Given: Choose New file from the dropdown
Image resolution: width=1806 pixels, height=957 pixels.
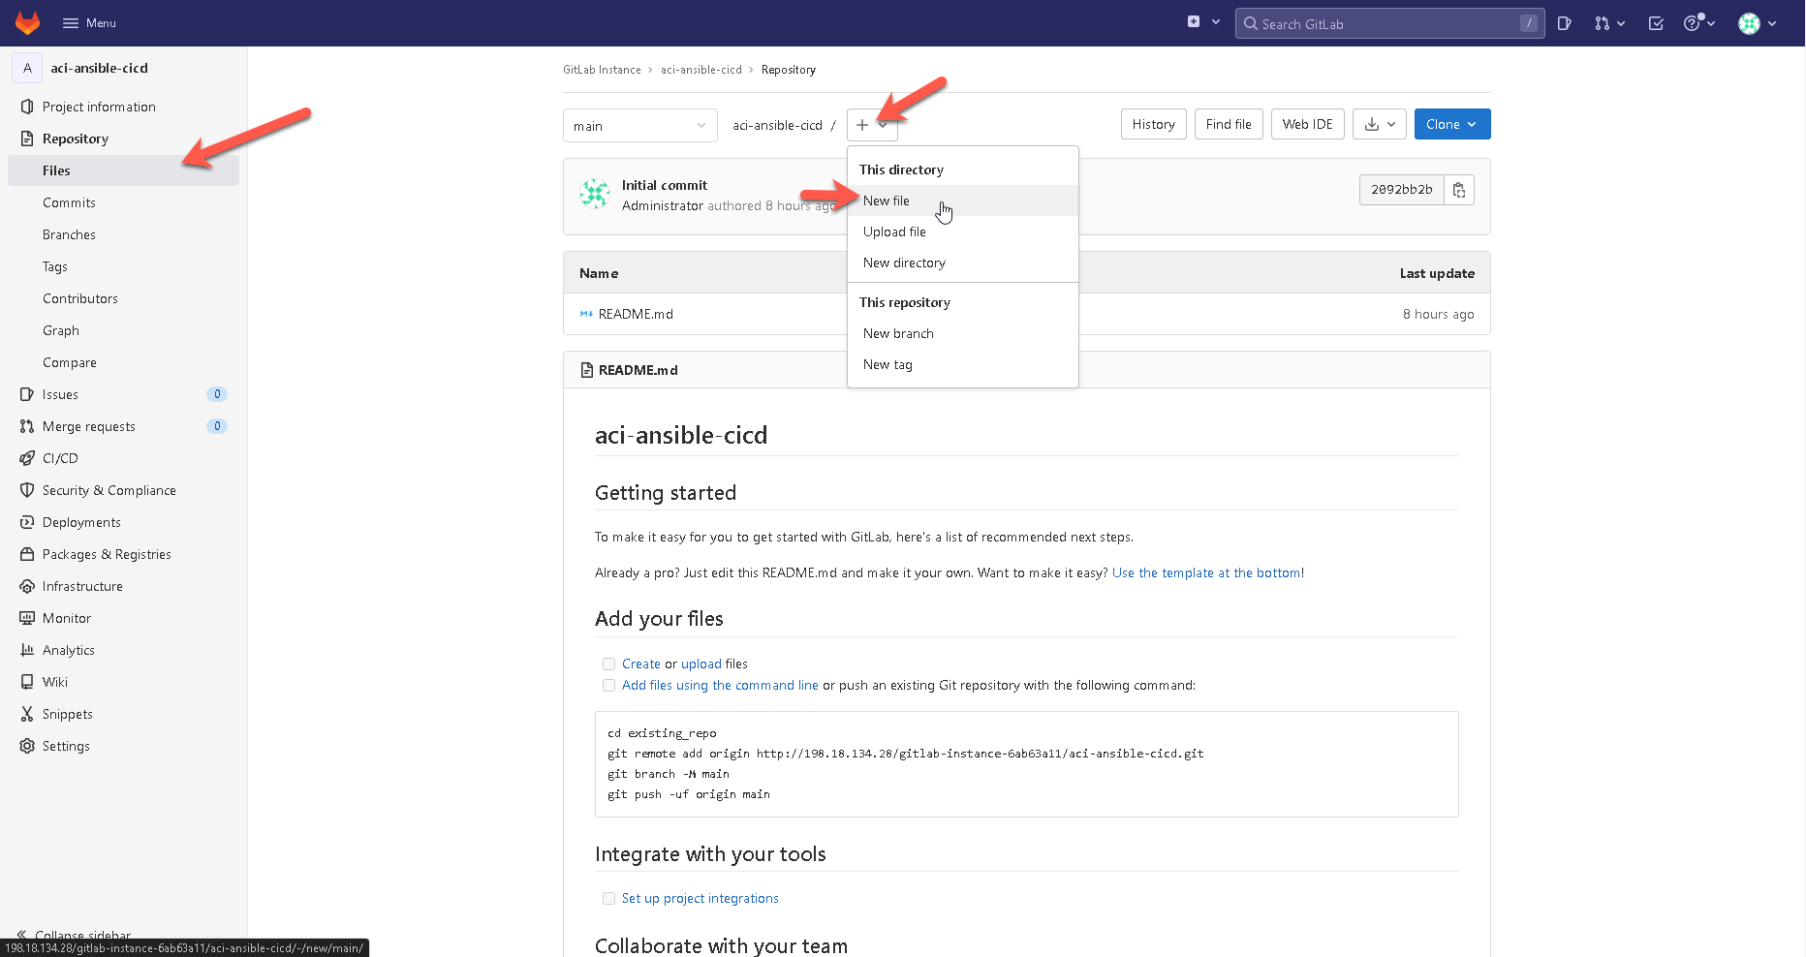Looking at the screenshot, I should [x=963, y=201].
